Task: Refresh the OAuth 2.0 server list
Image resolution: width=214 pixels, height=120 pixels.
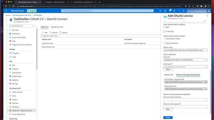Action: point(64,33)
